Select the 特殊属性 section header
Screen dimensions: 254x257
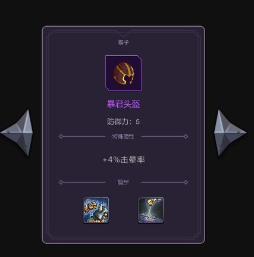[123, 136]
